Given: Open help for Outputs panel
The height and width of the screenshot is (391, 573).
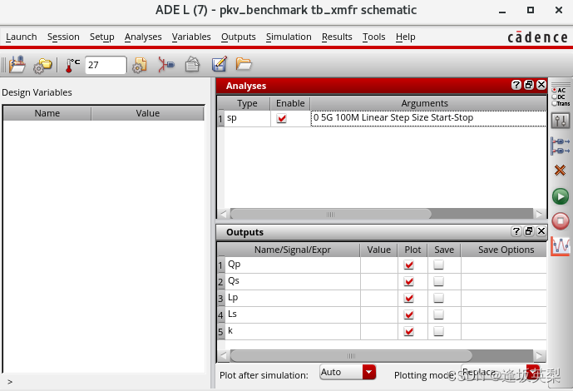Looking at the screenshot, I should [516, 231].
